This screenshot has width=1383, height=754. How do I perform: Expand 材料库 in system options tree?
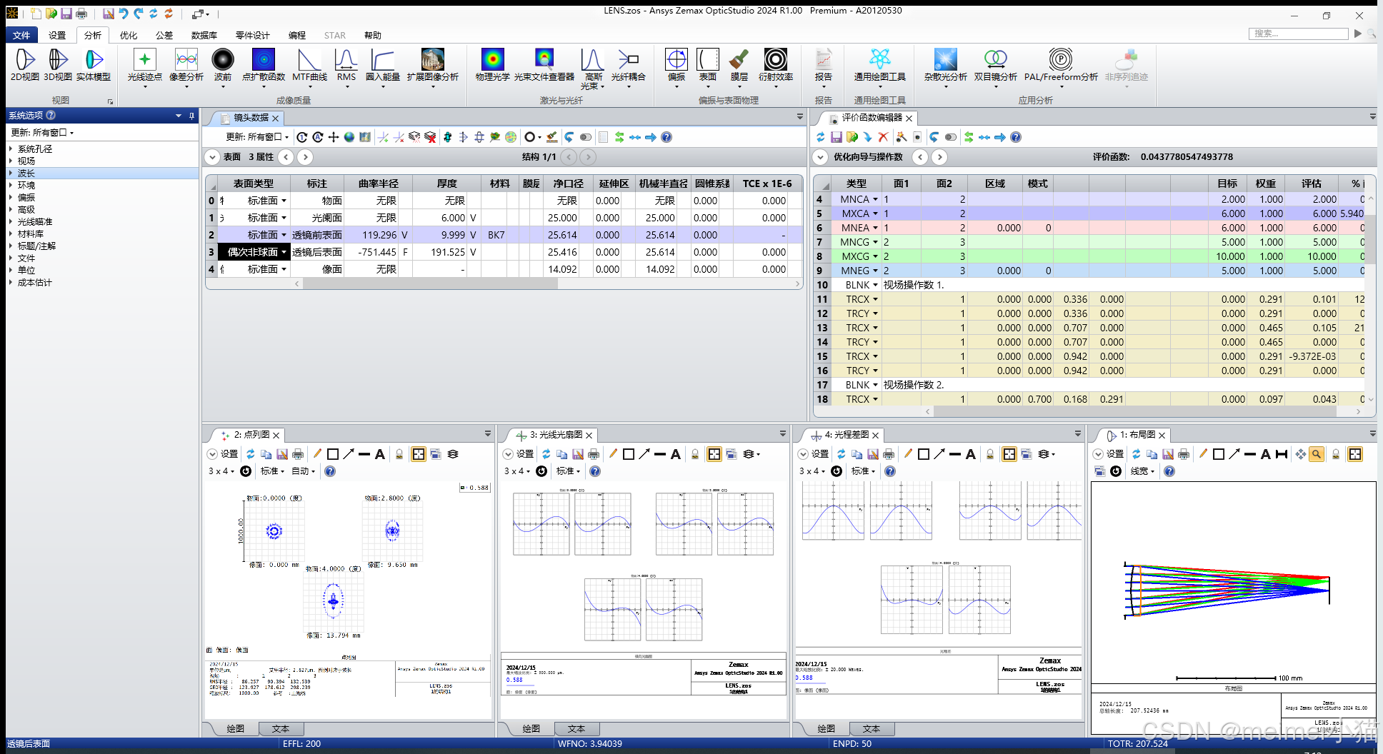coord(11,234)
